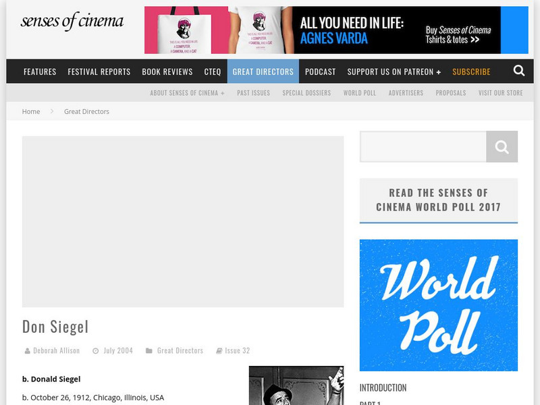Expand About Senses of Cinema submenu
Viewport: 540px width, 405px height.
[x=187, y=93]
